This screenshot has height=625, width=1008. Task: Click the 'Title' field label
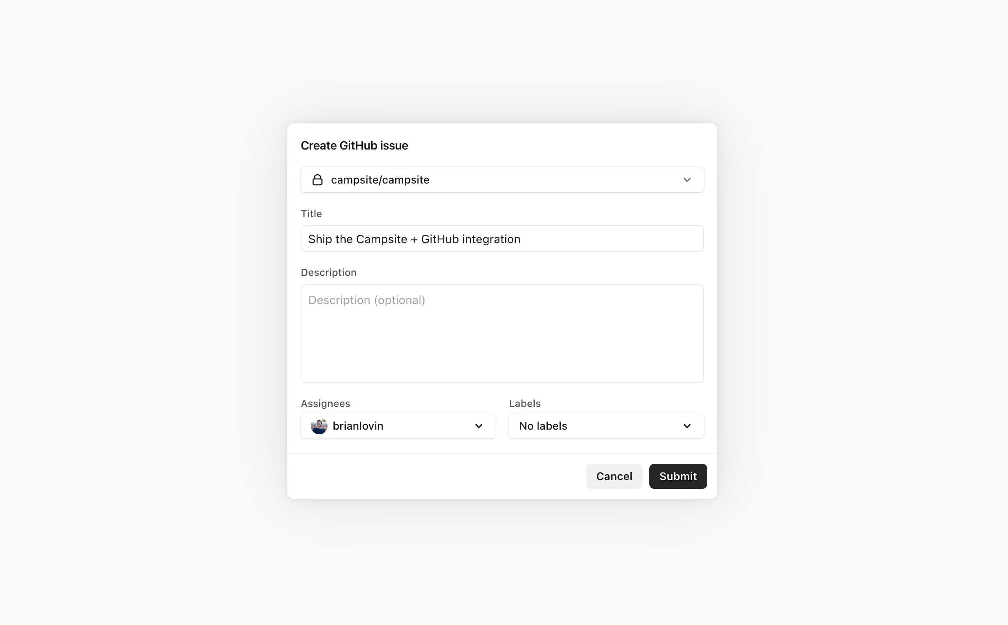pyautogui.click(x=311, y=214)
